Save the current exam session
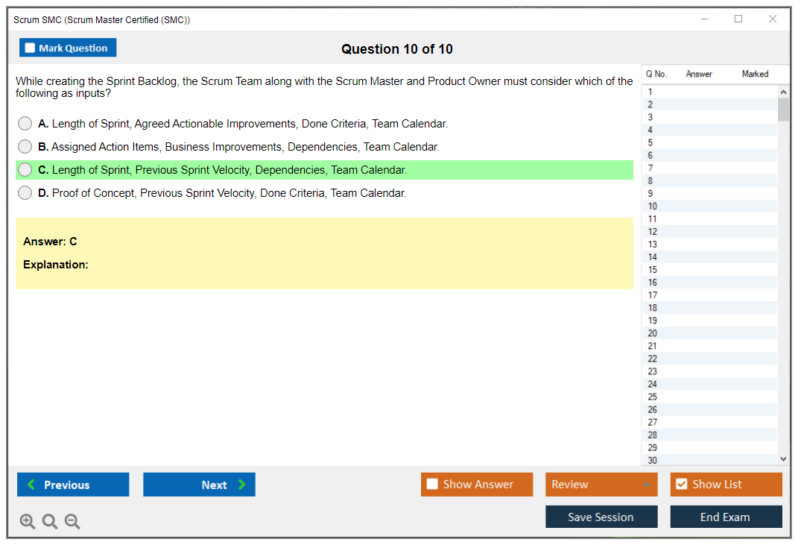801x548 pixels. pyautogui.click(x=601, y=517)
